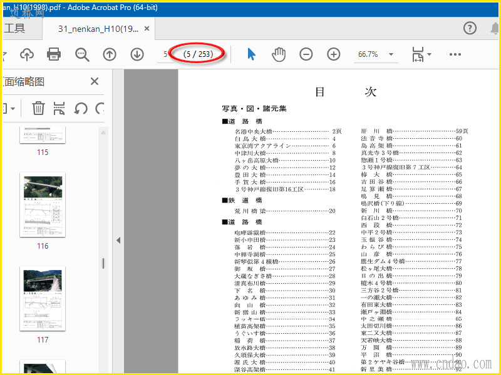Close the 31_nenkan_H10 document tab

(147, 29)
